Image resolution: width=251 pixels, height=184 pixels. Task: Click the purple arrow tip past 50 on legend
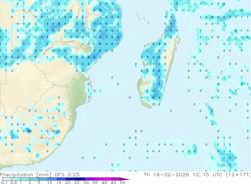pyautogui.click(x=125, y=179)
